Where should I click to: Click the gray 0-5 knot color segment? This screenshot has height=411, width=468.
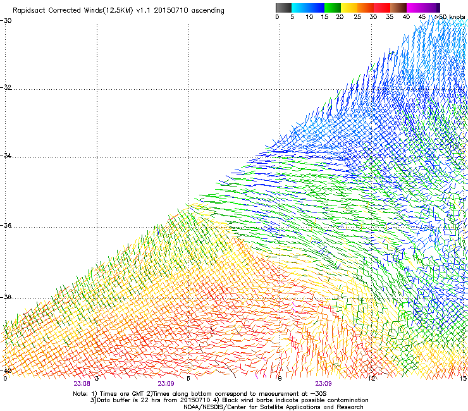pos(283,8)
